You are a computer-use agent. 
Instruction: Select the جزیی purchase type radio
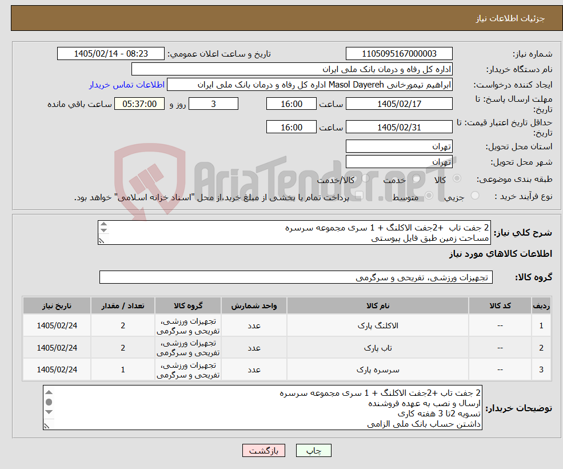pyautogui.click(x=475, y=196)
